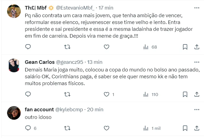The width and height of the screenshot is (204, 138).
Task: Like the tweet from EstevanioMbf_
Action: 106,47
